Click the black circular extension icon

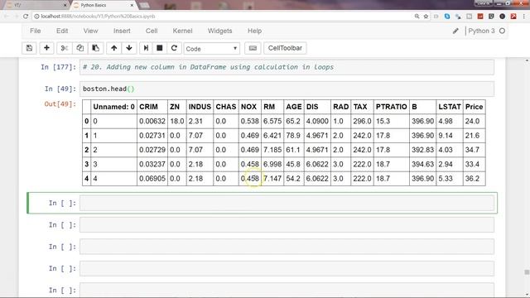pos(503,17)
